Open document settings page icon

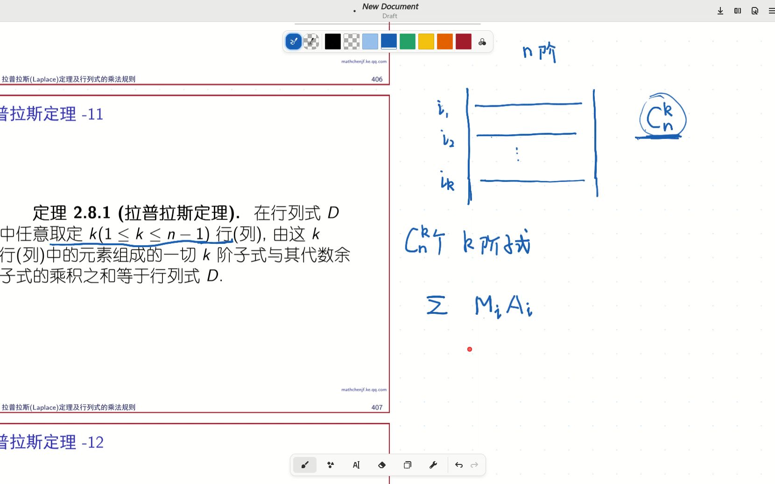[x=755, y=11]
